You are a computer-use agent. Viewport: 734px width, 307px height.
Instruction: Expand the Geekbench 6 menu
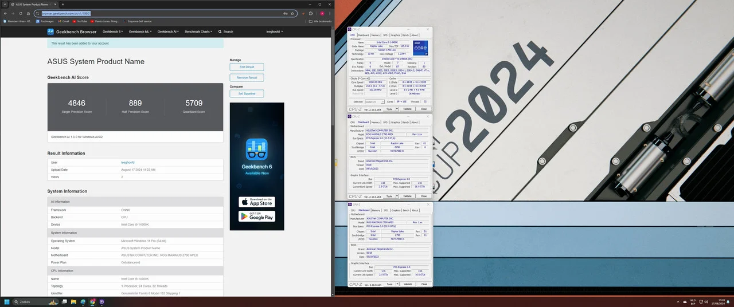tap(112, 32)
